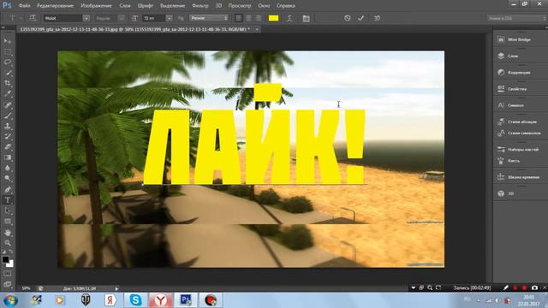Select the Hand tool
The width and height of the screenshot is (548, 308).
[8, 233]
